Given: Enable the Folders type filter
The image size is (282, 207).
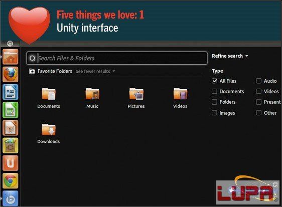Looking at the screenshot, I should click(x=214, y=102).
